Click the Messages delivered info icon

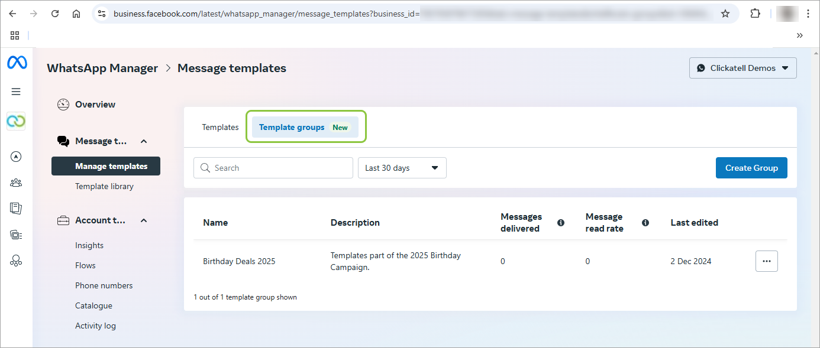click(561, 223)
